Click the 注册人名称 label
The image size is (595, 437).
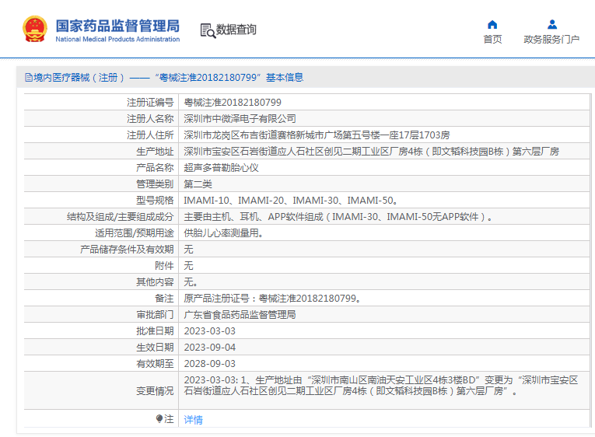coord(150,119)
